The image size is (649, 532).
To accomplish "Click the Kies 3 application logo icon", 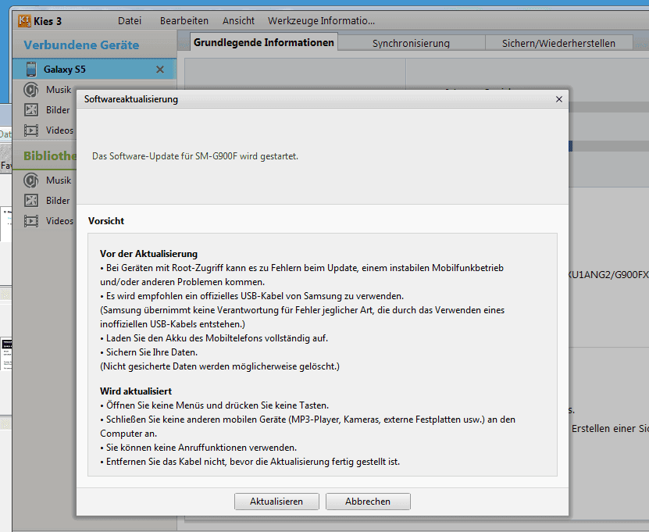I will (24, 20).
